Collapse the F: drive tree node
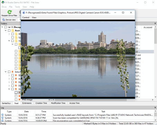Image resolution: width=157 pixels, height=125 pixels. [x=2, y=27]
